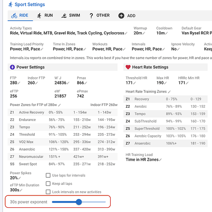Edit Workouts priority pencil icon
This screenshot has height=212, width=212.
124,49
